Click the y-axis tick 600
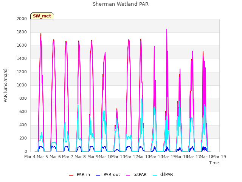Viewport: 242px width, 182px height. tap(23, 111)
